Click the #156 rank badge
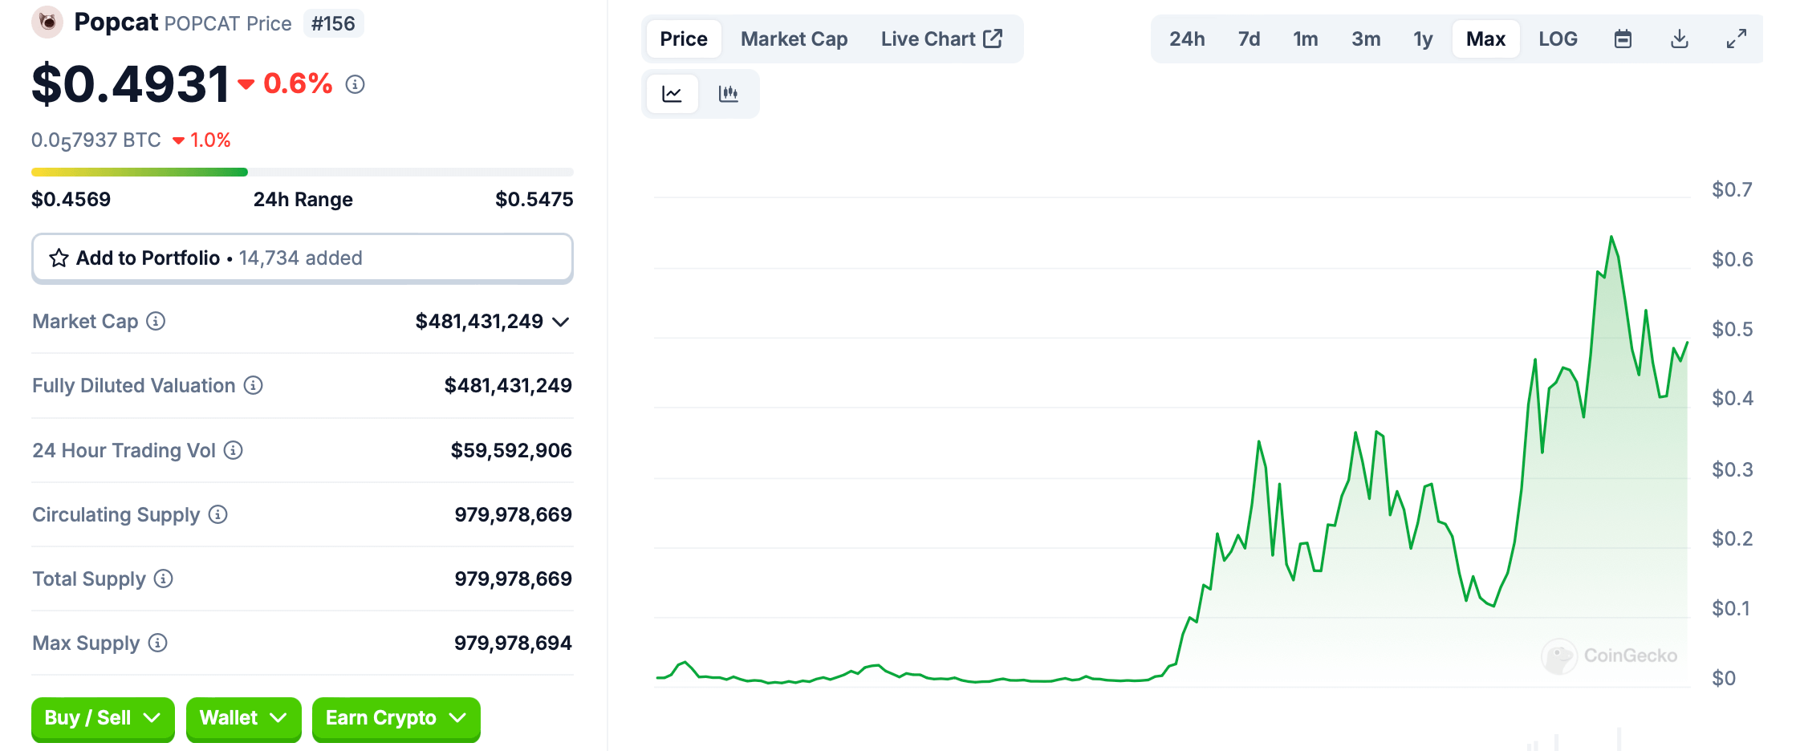1796x751 pixels. (x=333, y=23)
